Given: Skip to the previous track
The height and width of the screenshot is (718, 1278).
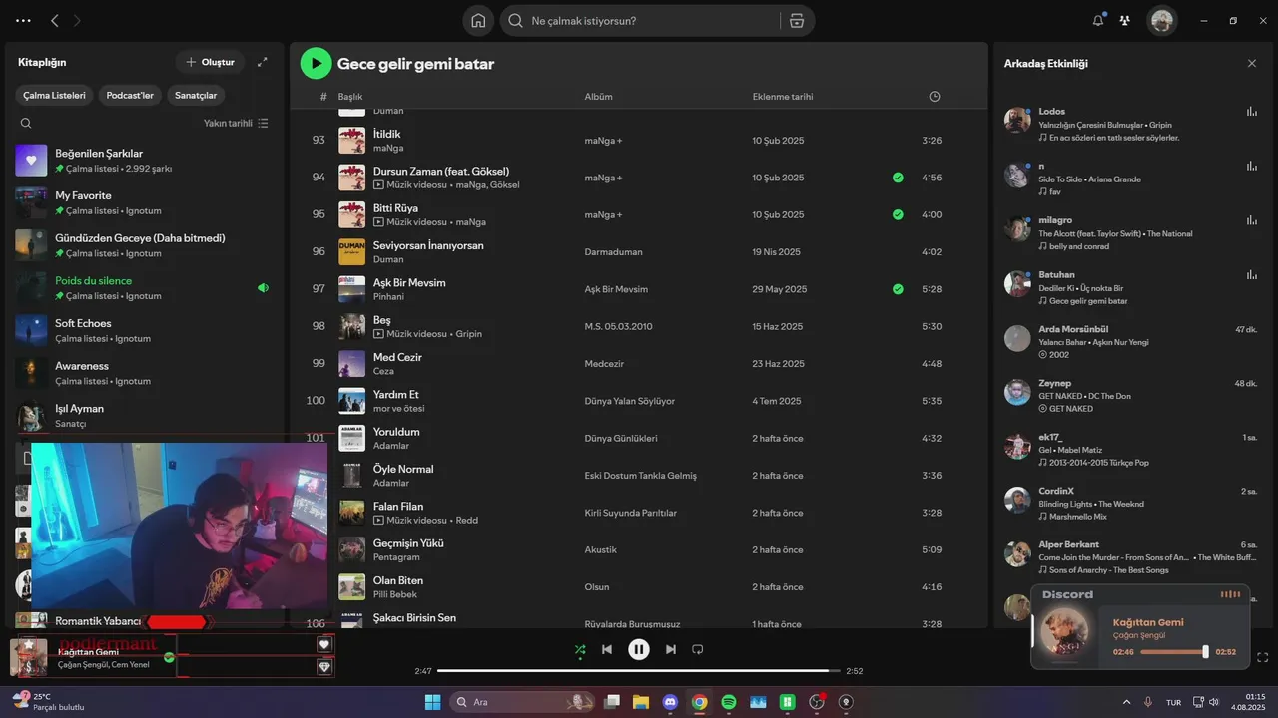Looking at the screenshot, I should pyautogui.click(x=606, y=649).
